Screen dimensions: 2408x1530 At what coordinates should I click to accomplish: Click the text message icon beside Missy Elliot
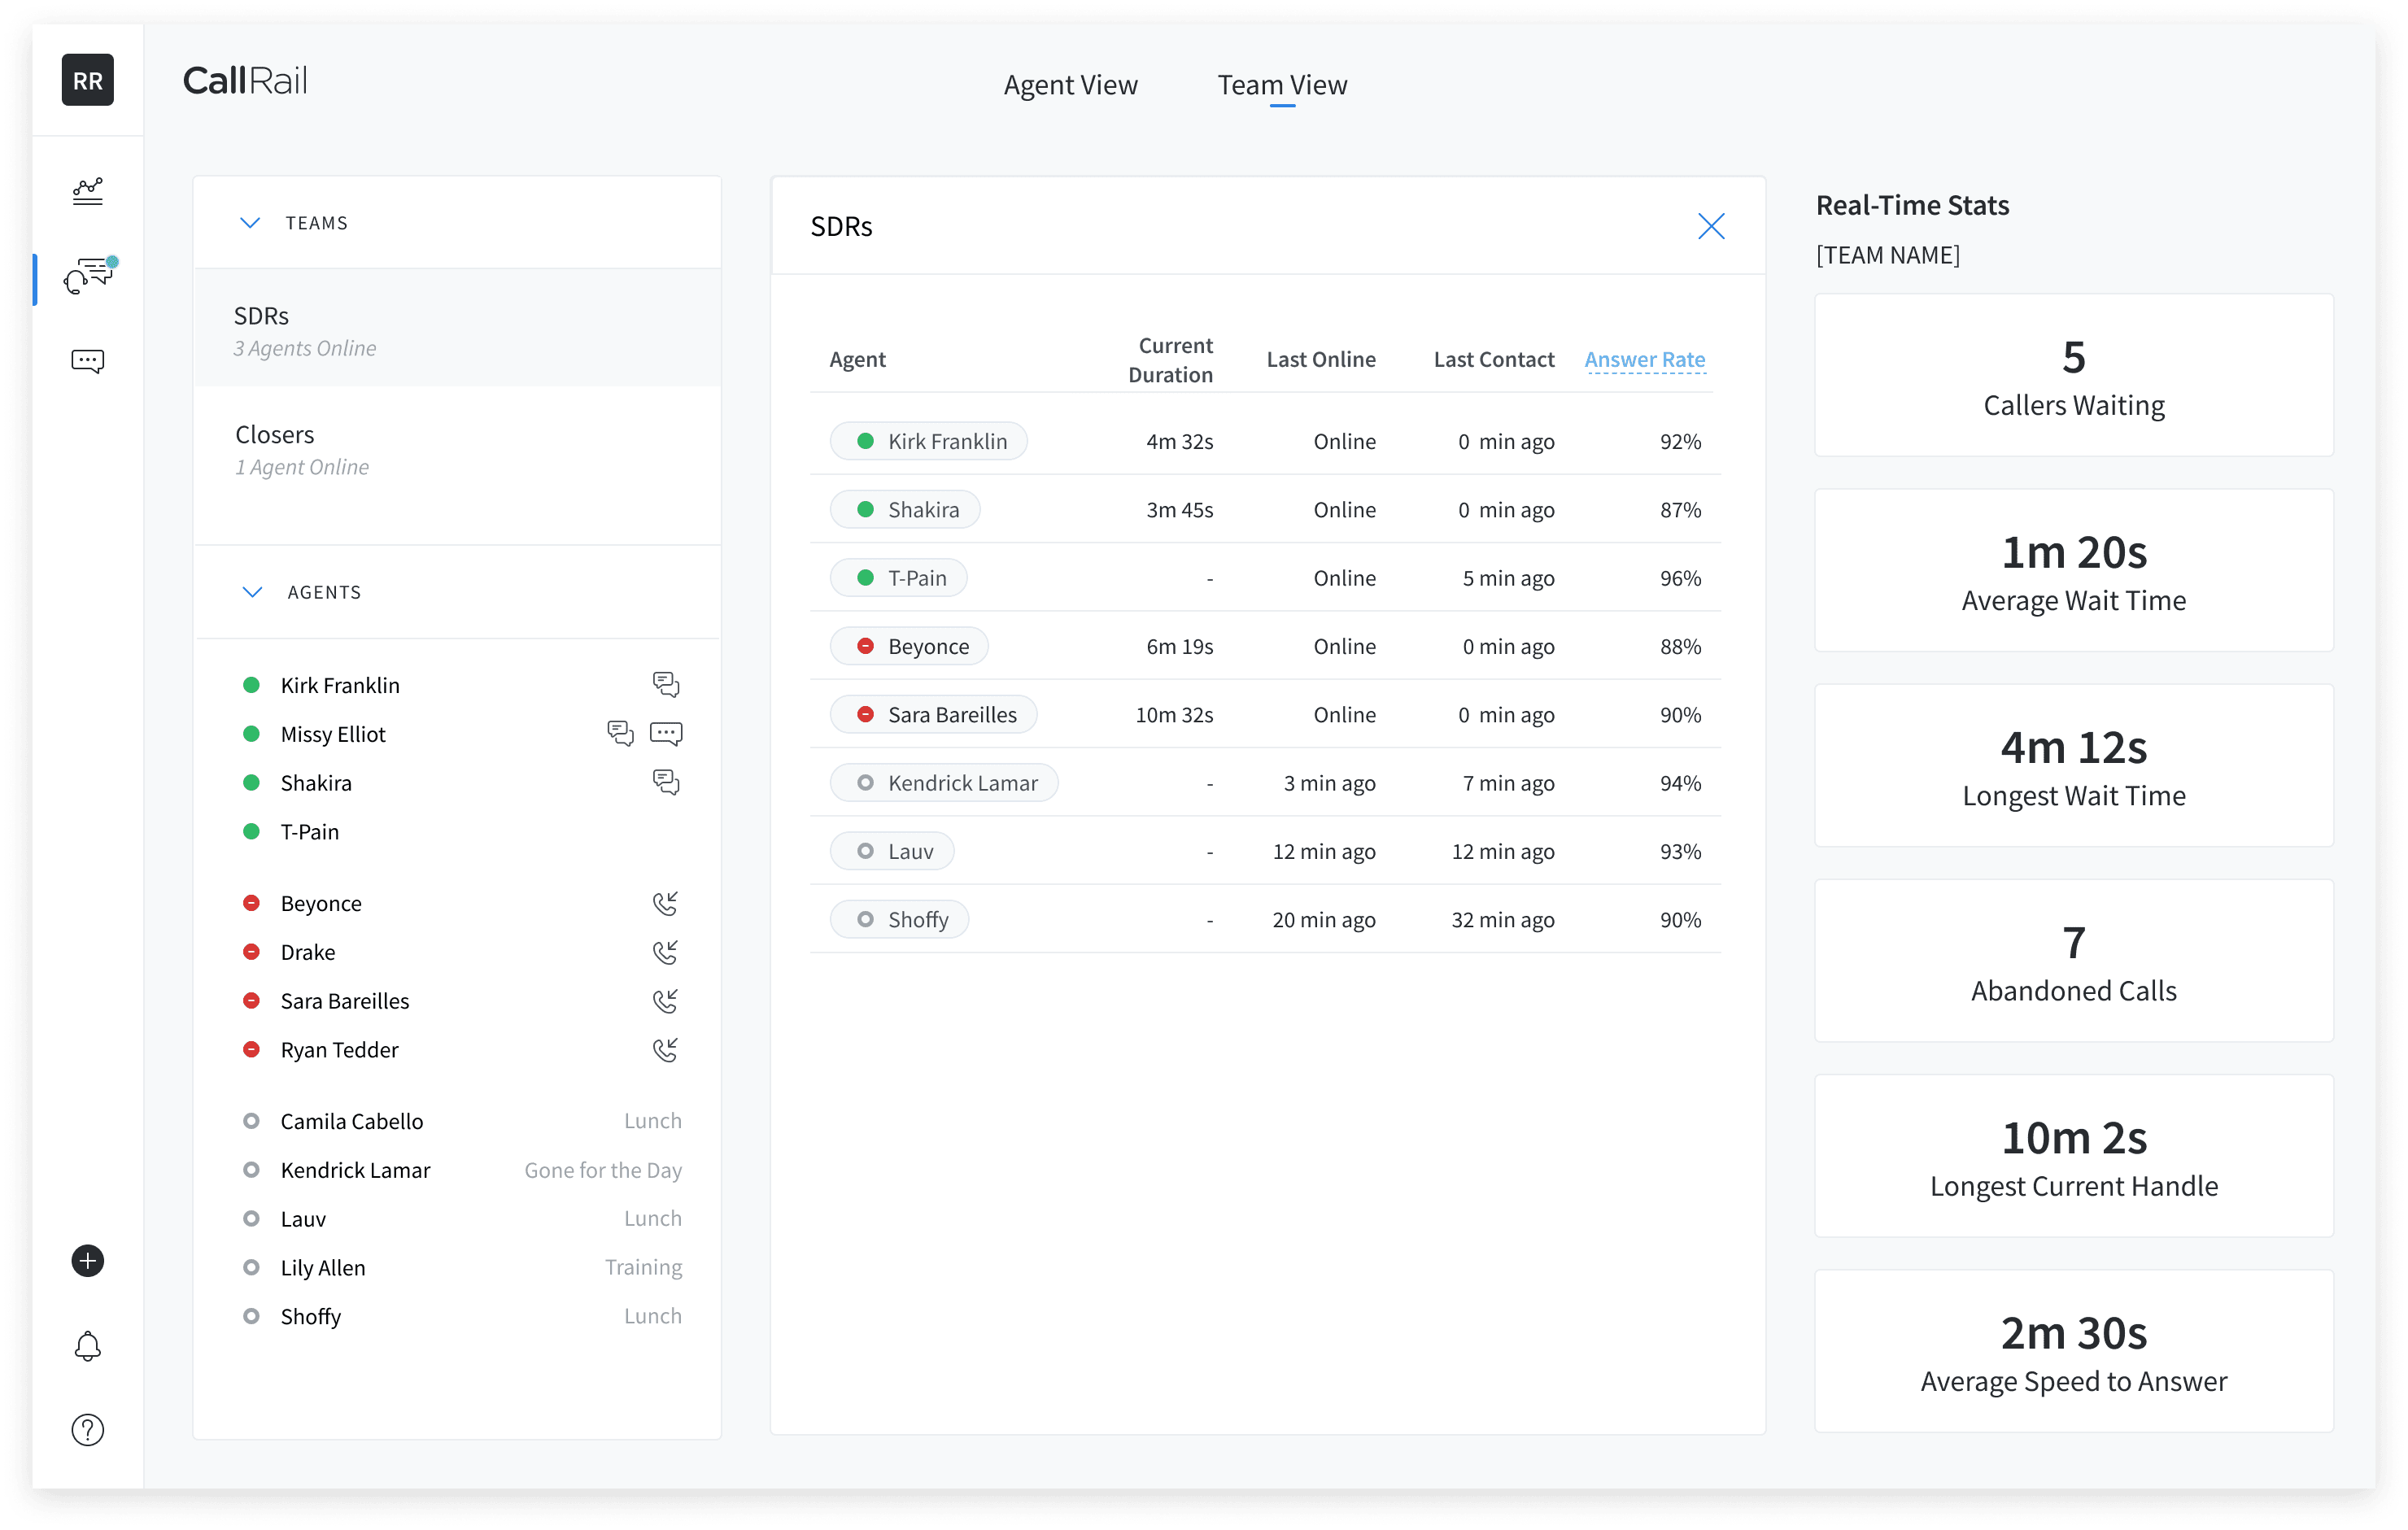(666, 734)
